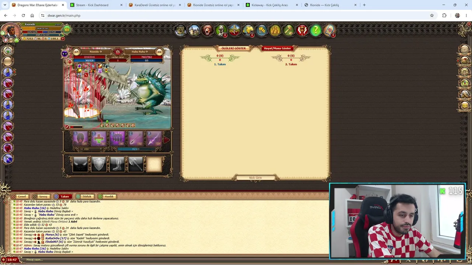Click the 1. Takım team label
Image resolution: width=472 pixels, height=265 pixels.
click(x=220, y=64)
